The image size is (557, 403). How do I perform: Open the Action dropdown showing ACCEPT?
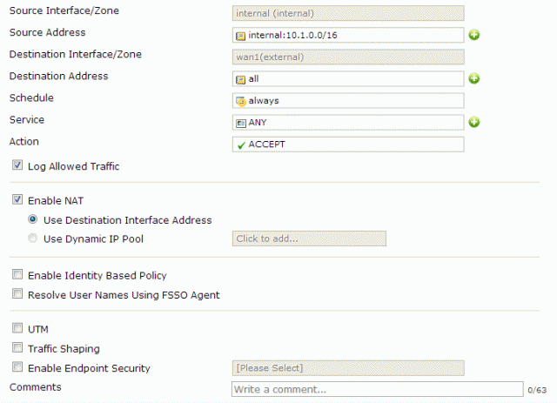[x=347, y=144]
